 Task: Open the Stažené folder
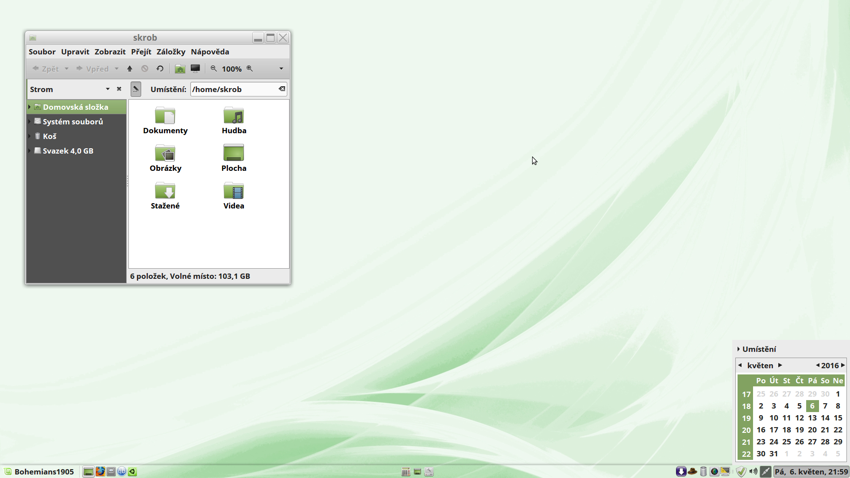165,196
